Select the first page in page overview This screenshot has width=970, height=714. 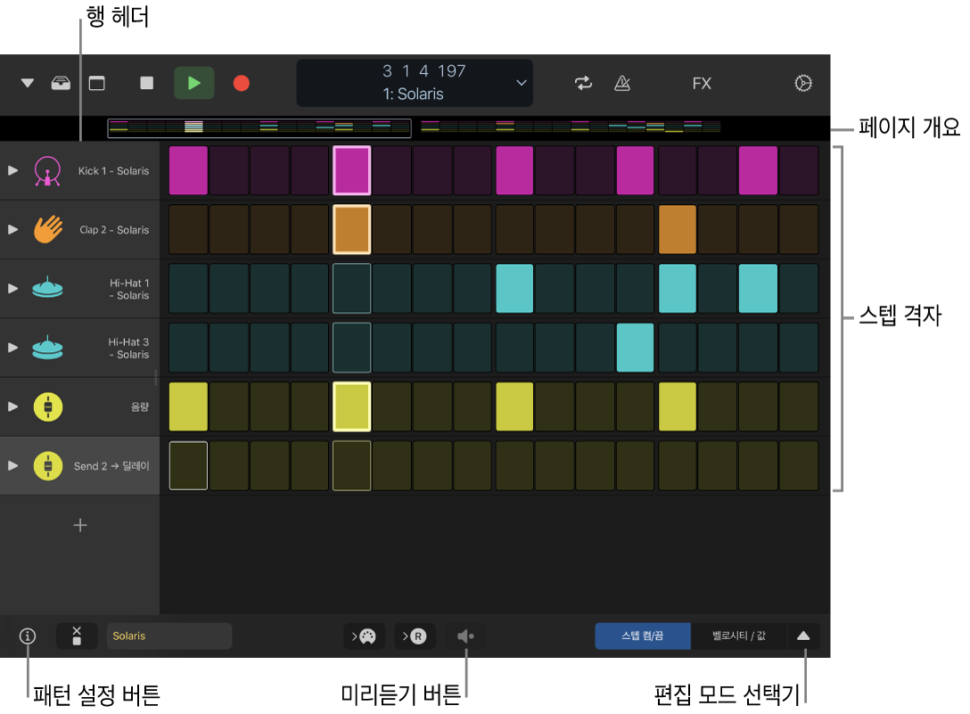[x=259, y=127]
